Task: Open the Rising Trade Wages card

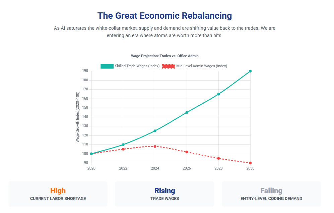Action: (x=164, y=194)
